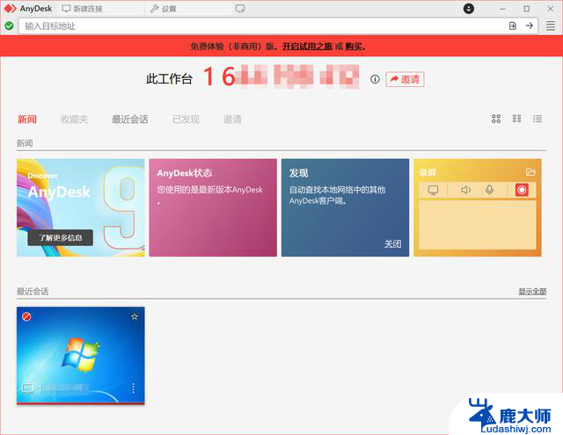The image size is (563, 435).
Task: Switch to large tile view
Action: 496,119
